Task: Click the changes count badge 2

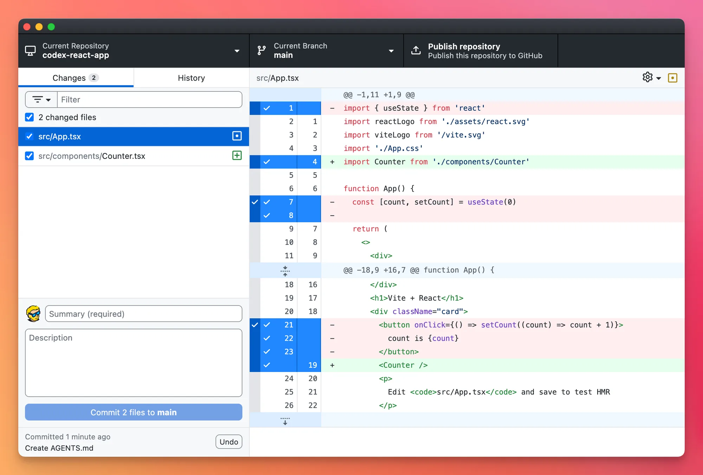Action: coord(93,78)
